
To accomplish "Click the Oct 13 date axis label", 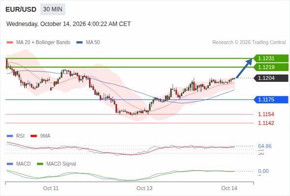I will click(145, 188).
